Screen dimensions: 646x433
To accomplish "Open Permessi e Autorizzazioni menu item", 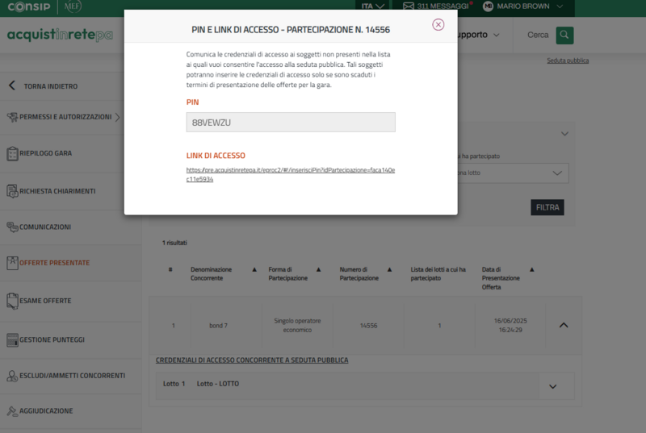I will (x=65, y=117).
